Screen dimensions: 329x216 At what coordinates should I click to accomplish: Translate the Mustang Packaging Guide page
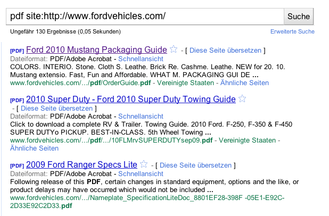point(225,51)
